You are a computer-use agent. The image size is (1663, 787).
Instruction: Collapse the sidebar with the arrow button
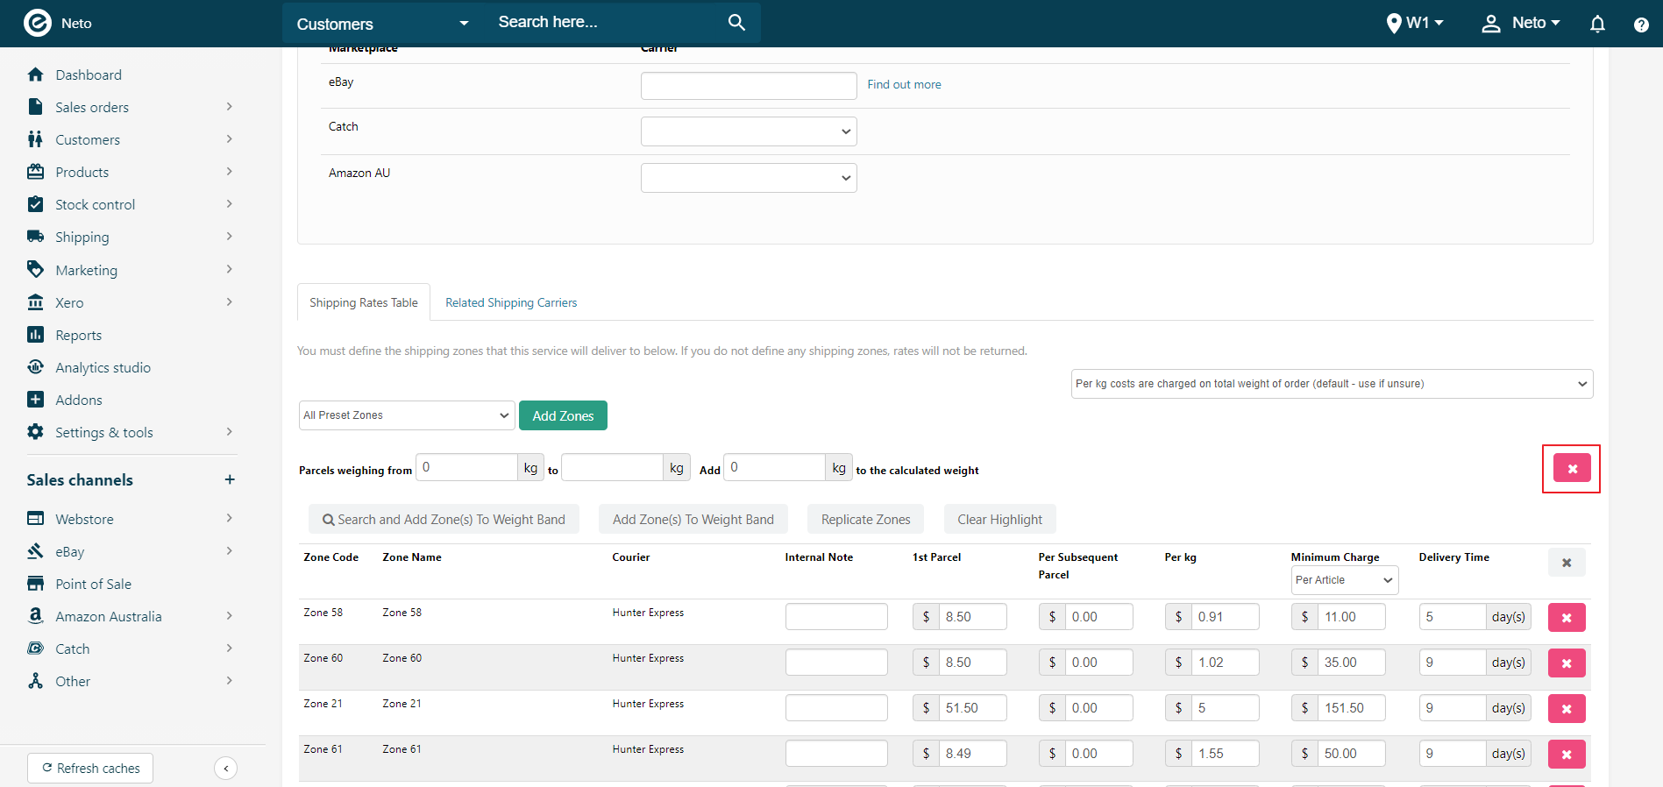coord(225,769)
